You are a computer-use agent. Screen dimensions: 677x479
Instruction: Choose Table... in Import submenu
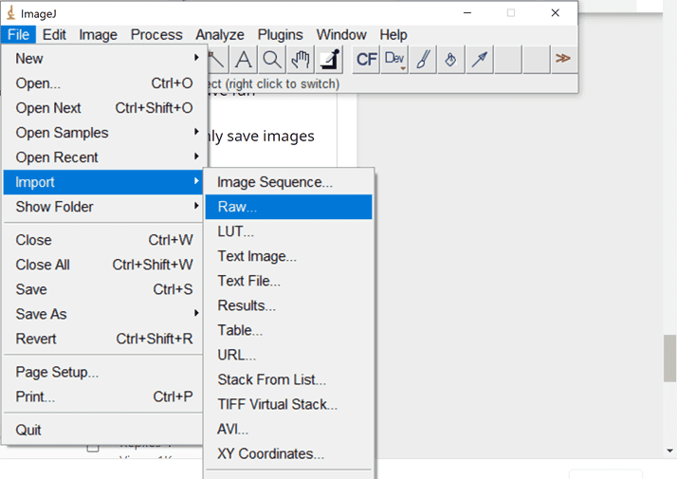pos(288,330)
